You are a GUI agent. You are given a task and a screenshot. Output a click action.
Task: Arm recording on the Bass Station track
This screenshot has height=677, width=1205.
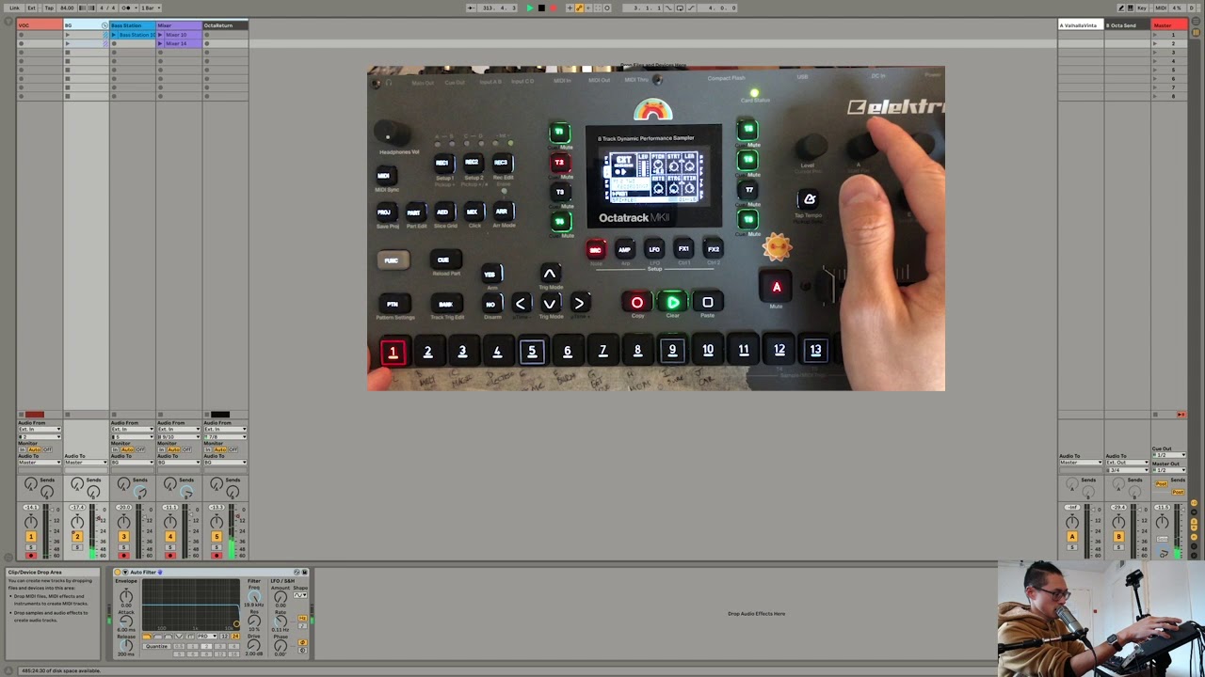pos(123,556)
